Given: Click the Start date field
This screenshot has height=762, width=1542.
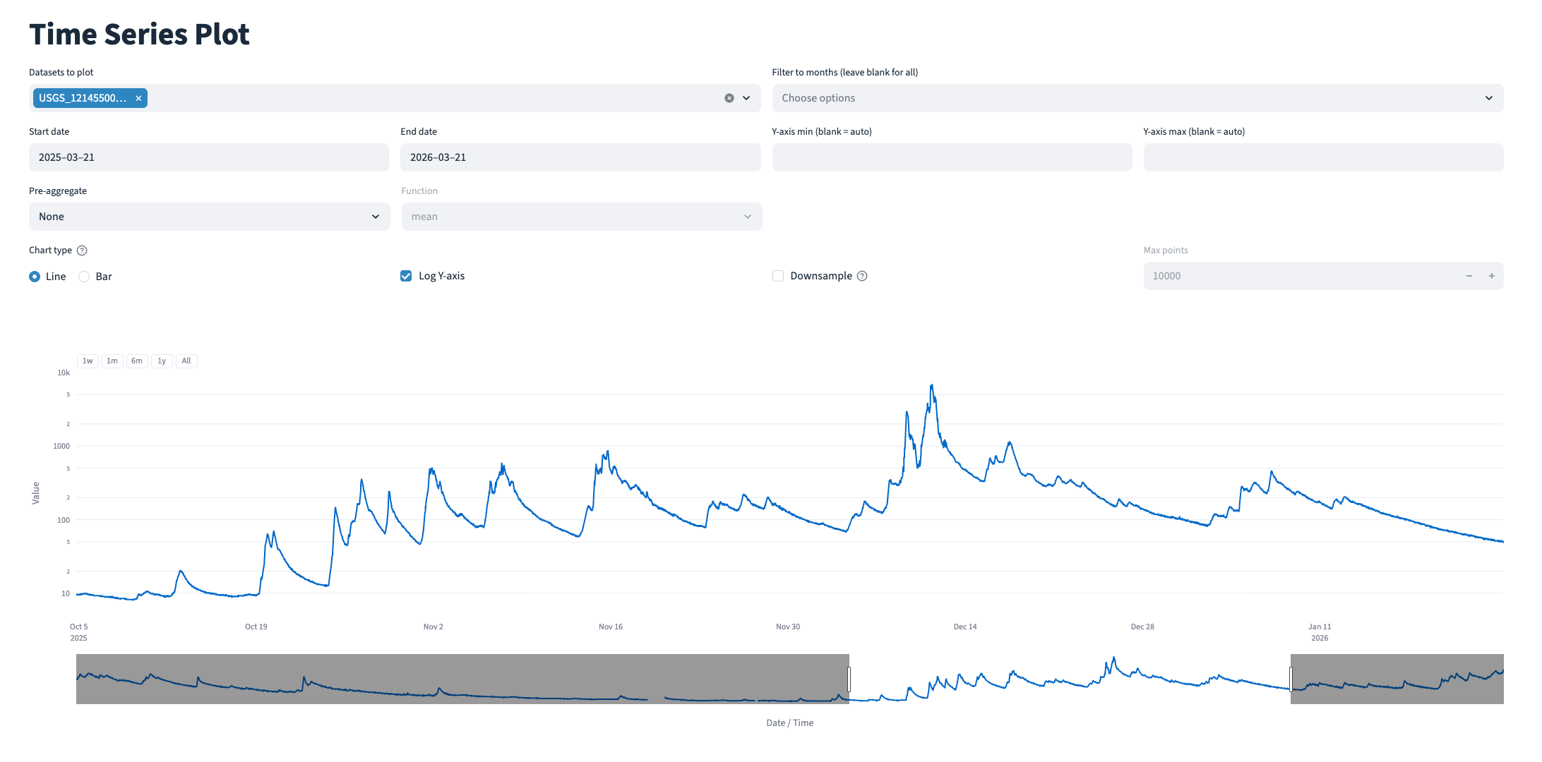Looking at the screenshot, I should click(209, 157).
